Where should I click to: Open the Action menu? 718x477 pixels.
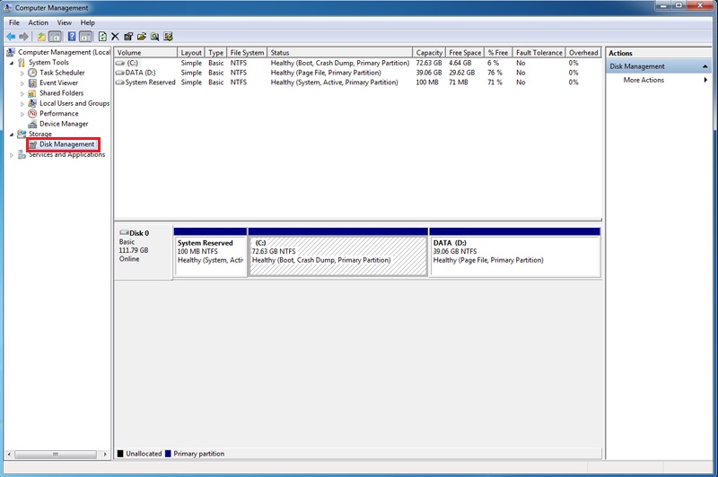38,22
